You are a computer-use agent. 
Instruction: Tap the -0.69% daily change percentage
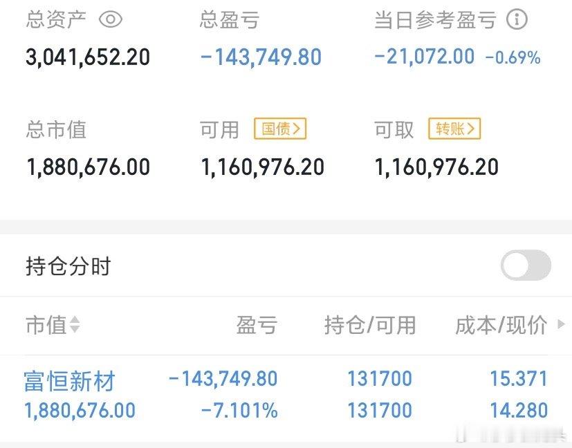(513, 57)
